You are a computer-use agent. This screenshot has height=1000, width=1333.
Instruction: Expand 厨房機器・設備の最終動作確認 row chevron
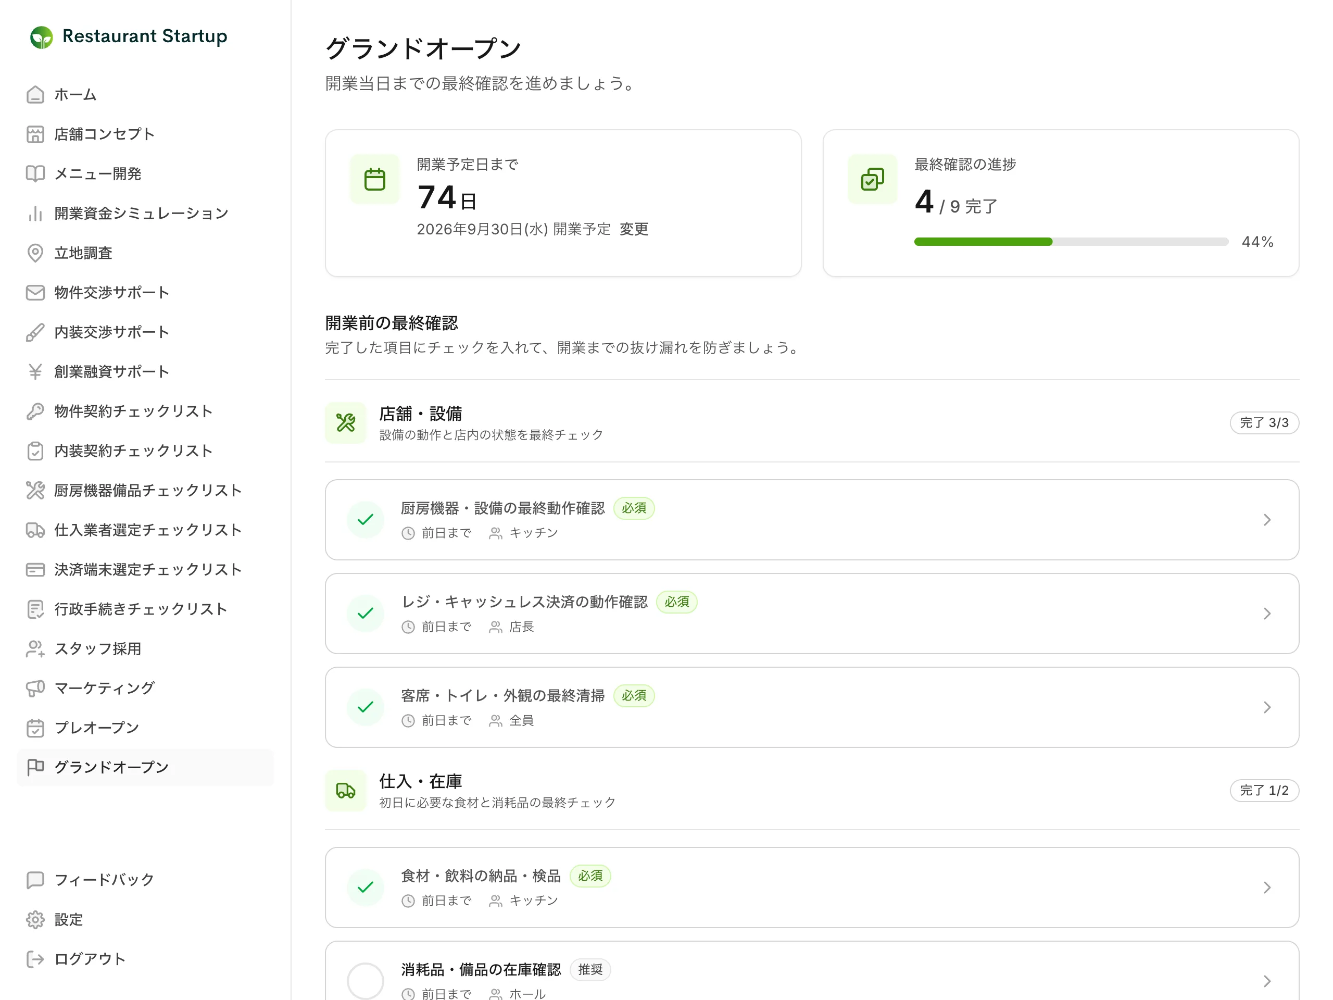(x=1267, y=520)
